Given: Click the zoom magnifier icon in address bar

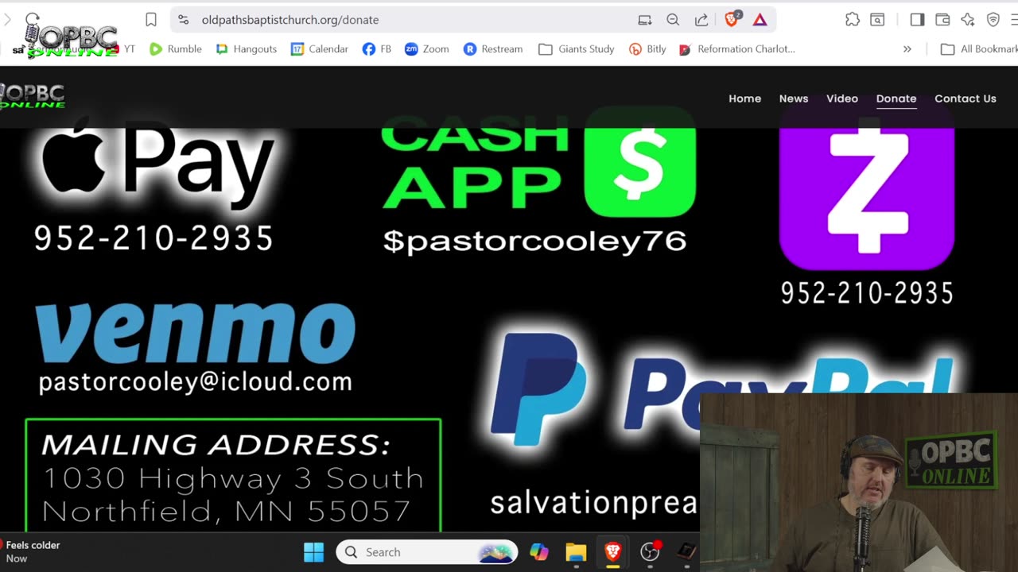Looking at the screenshot, I should click(x=673, y=20).
